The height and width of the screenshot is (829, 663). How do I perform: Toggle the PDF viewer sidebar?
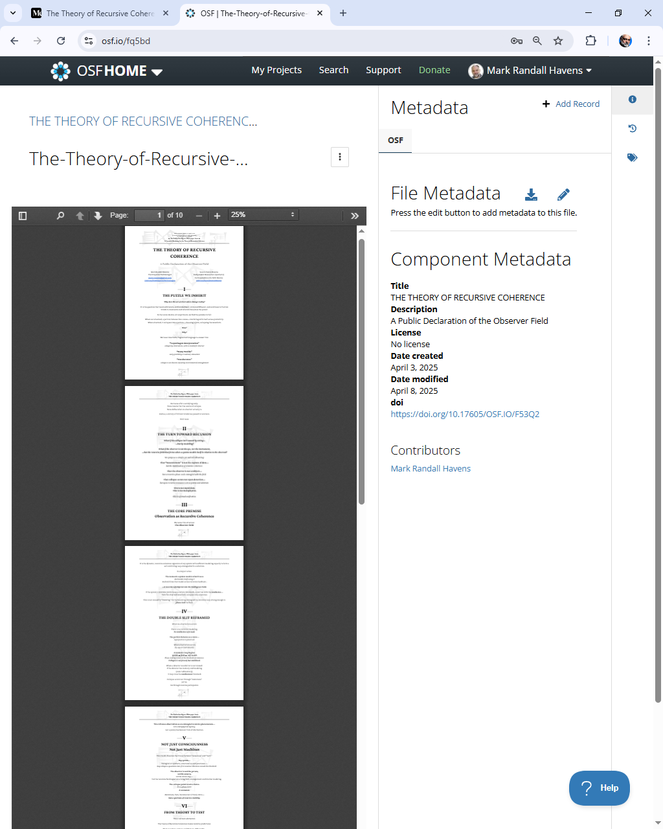pos(23,216)
